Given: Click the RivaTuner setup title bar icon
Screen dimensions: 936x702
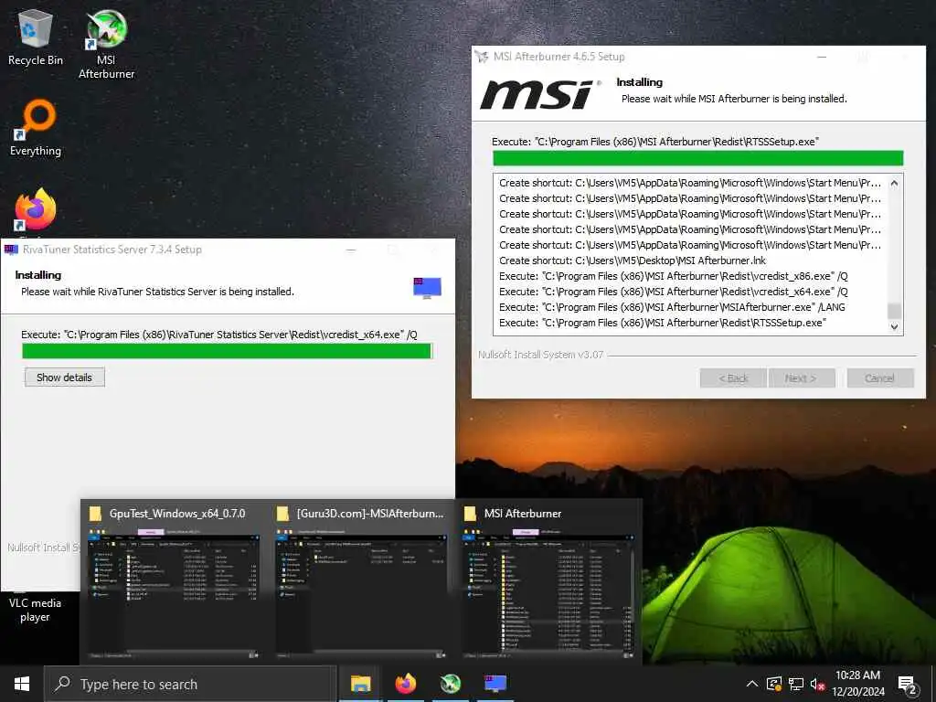Looking at the screenshot, I should pos(11,250).
